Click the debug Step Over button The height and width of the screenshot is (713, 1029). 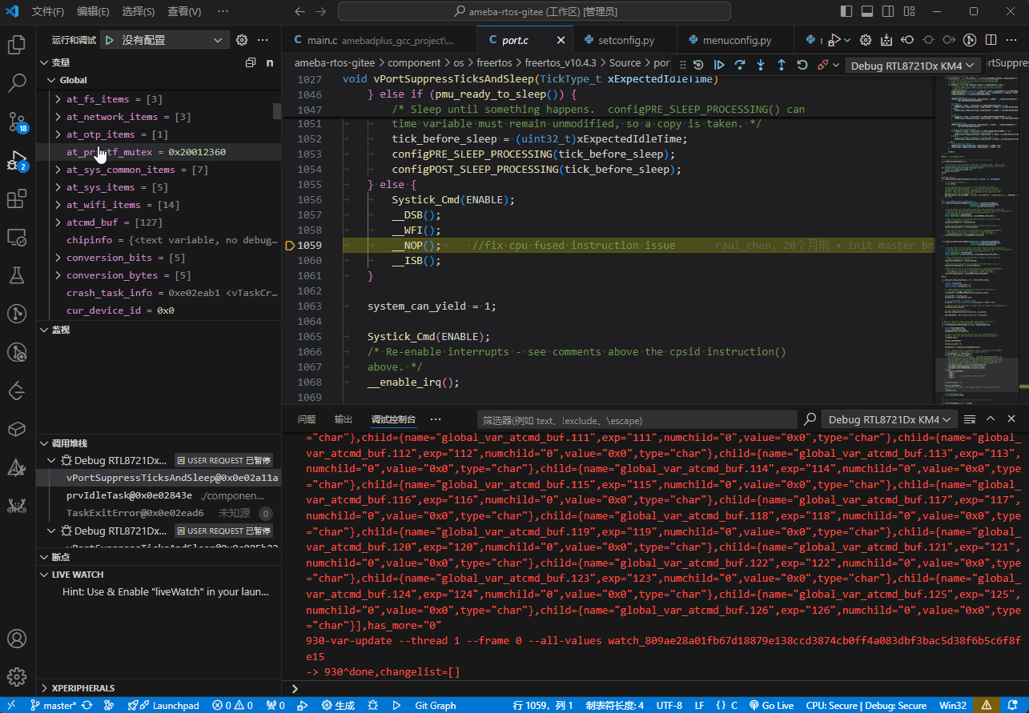tap(740, 65)
